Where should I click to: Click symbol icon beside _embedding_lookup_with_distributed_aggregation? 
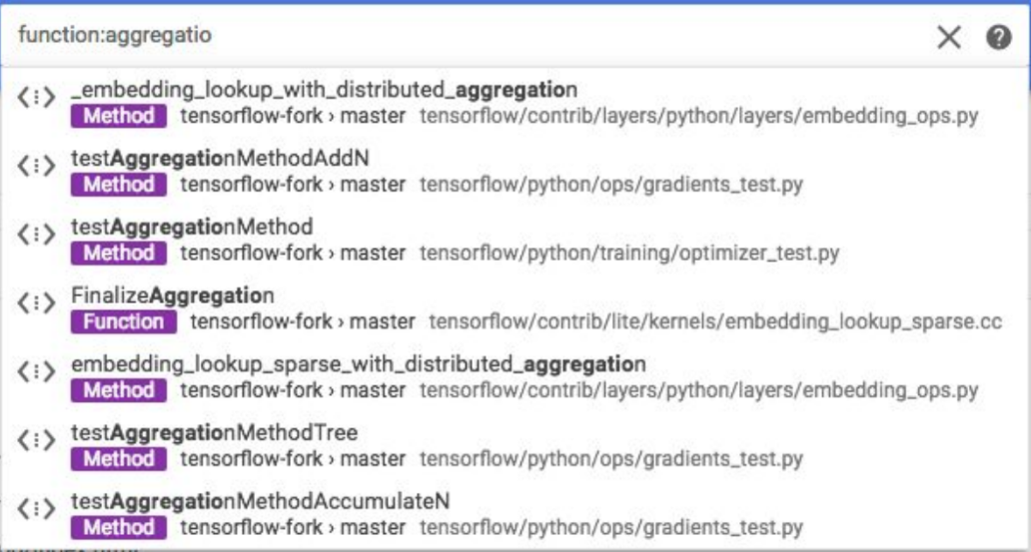click(x=36, y=98)
